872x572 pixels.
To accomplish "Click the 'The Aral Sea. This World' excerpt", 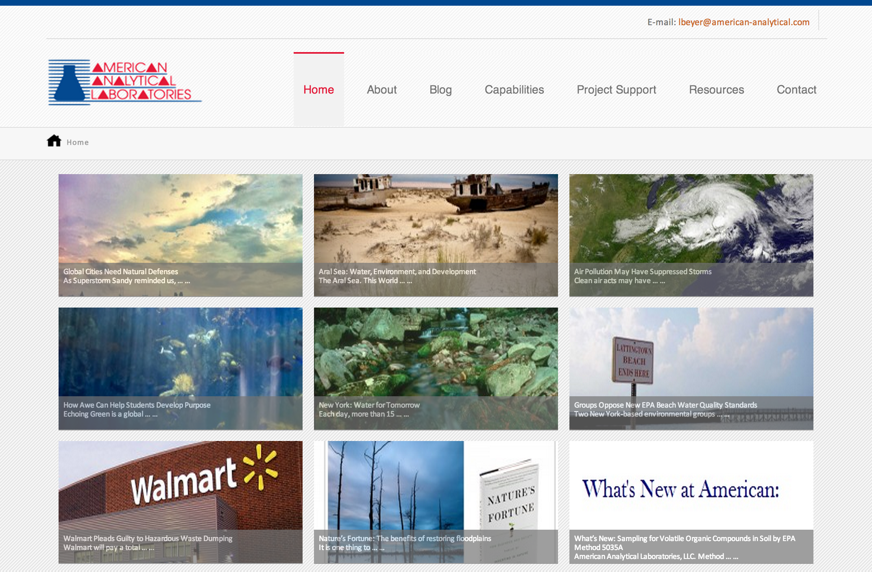I will click(365, 280).
